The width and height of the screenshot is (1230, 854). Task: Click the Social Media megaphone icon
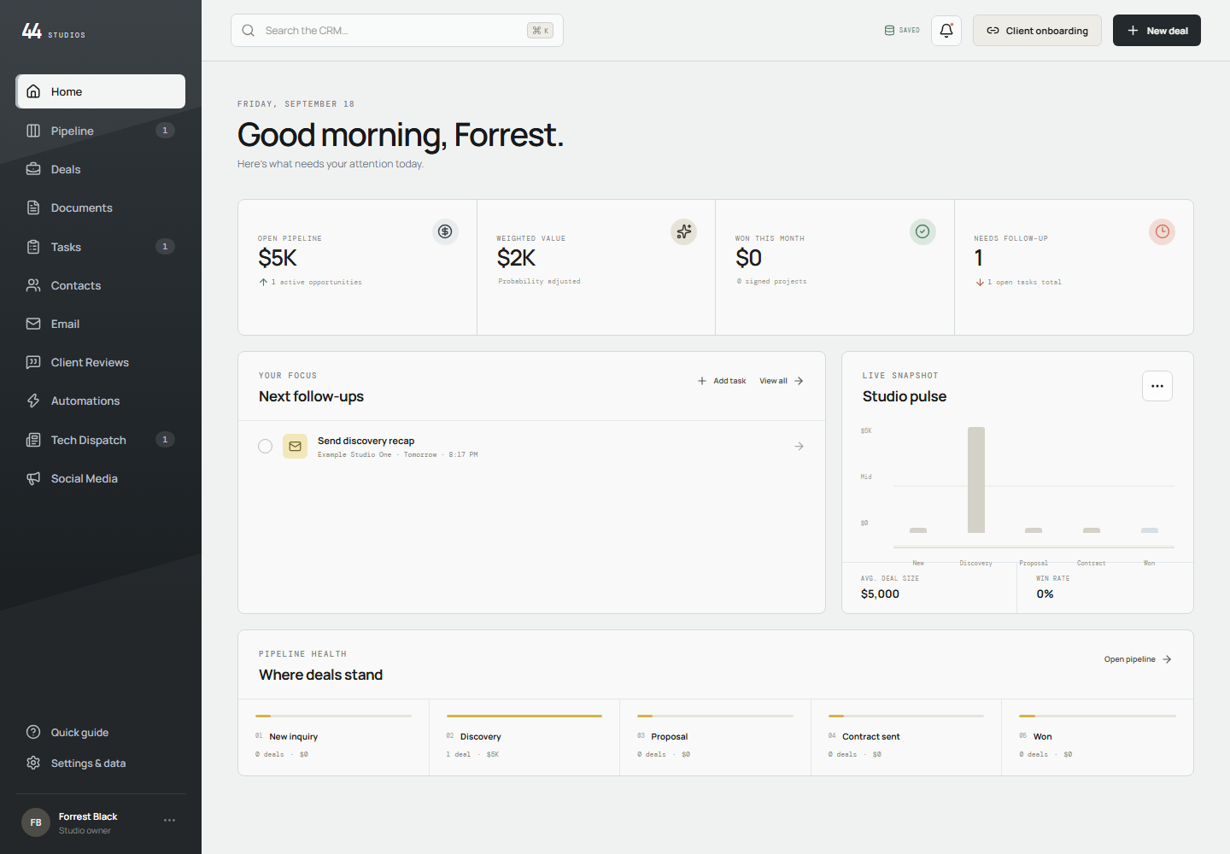pyautogui.click(x=33, y=478)
